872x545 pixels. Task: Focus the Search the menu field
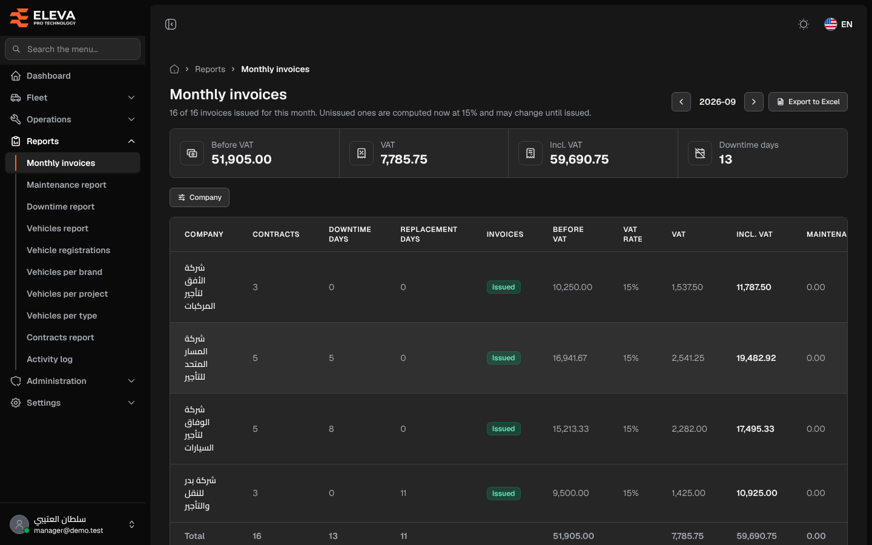pos(73,49)
